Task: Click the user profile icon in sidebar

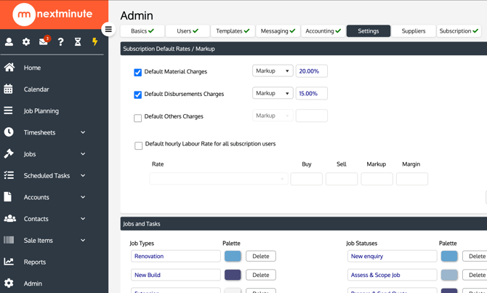Action: (x=9, y=42)
